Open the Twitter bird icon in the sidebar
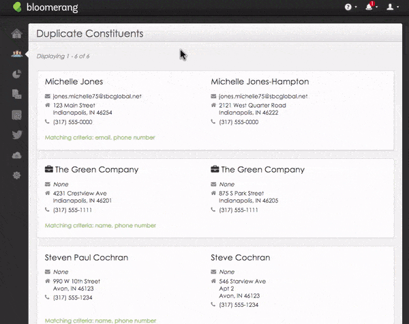Viewport: 409px width, 324px height. point(16,135)
